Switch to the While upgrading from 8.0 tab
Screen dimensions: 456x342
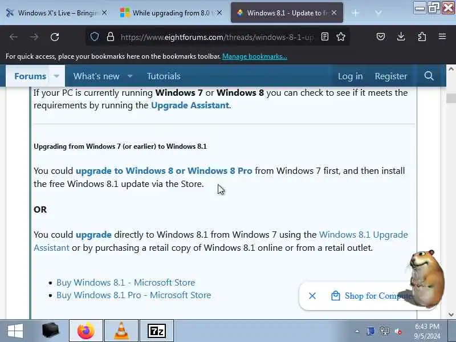(x=171, y=13)
